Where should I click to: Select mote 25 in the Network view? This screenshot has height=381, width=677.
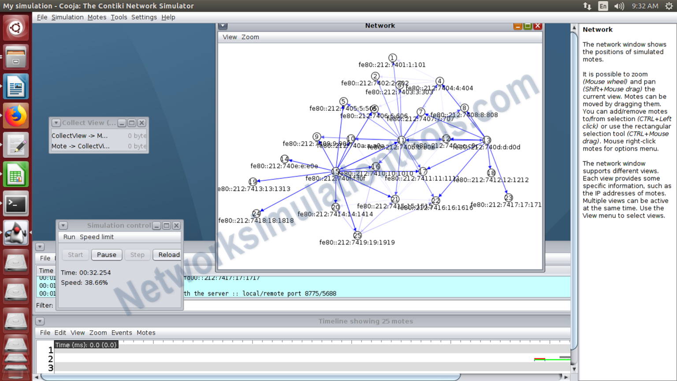click(x=357, y=235)
